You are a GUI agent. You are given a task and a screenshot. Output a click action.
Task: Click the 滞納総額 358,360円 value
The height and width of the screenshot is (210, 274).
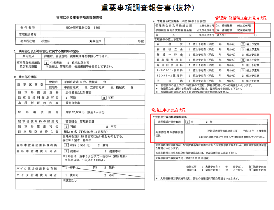[x=233, y=30]
